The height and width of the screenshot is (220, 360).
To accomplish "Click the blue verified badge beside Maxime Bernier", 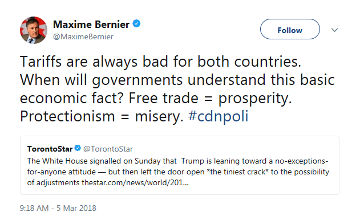I will click(136, 23).
